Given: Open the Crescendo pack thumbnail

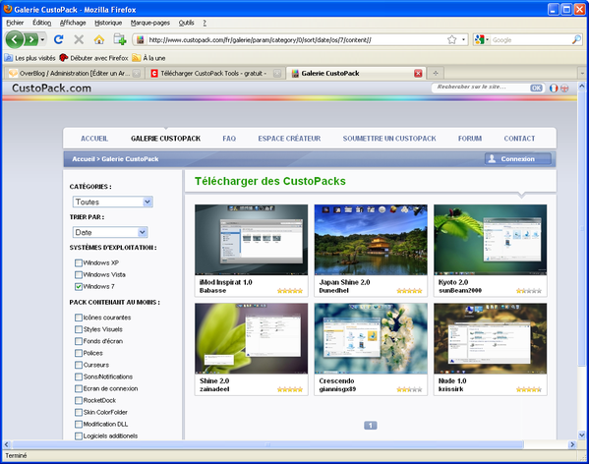Looking at the screenshot, I should (371, 338).
